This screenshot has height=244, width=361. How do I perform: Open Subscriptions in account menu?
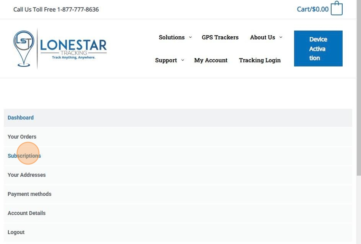point(178,156)
